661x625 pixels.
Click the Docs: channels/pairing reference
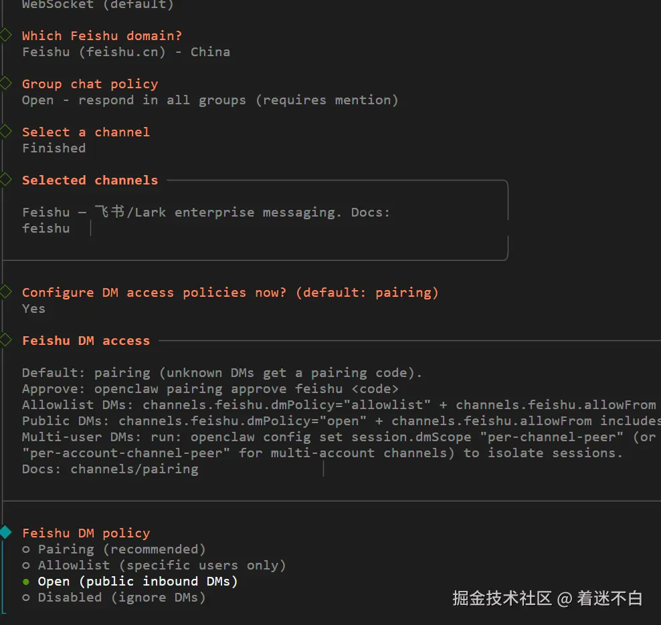point(110,469)
